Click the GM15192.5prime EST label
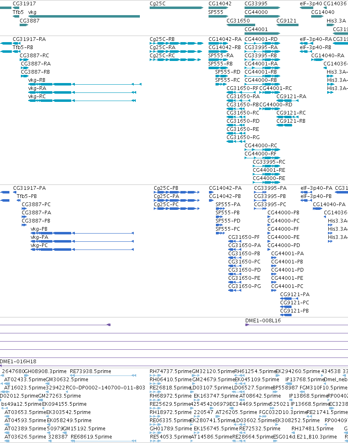The image size is (348, 443). pos(84,428)
